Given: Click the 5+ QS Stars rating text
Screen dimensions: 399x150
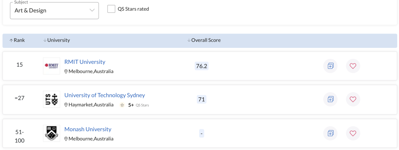Looking at the screenshot, I should [x=139, y=105].
